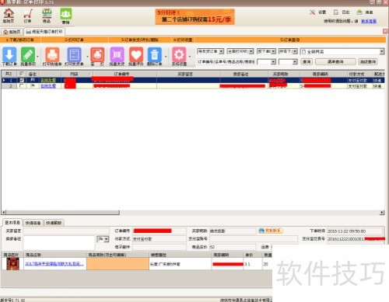Click the seller remark 卖家备注 text box
The width and height of the screenshot is (389, 302).
59,242
